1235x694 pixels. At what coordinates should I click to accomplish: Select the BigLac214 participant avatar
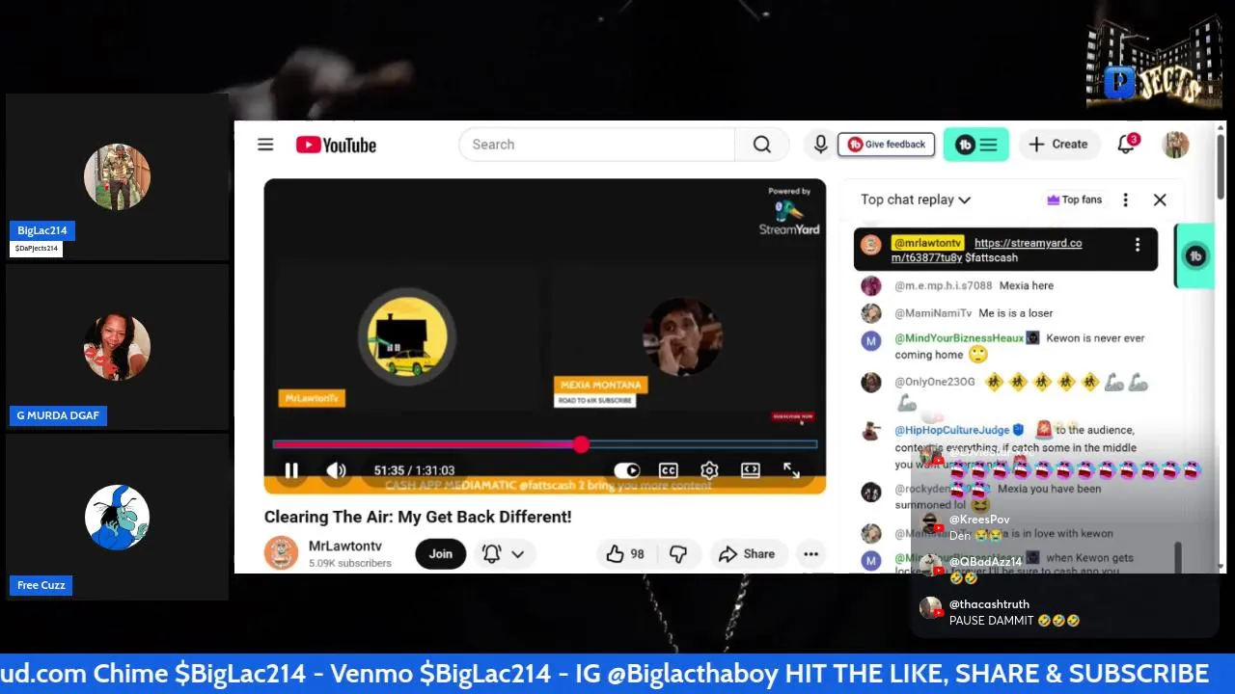117,176
